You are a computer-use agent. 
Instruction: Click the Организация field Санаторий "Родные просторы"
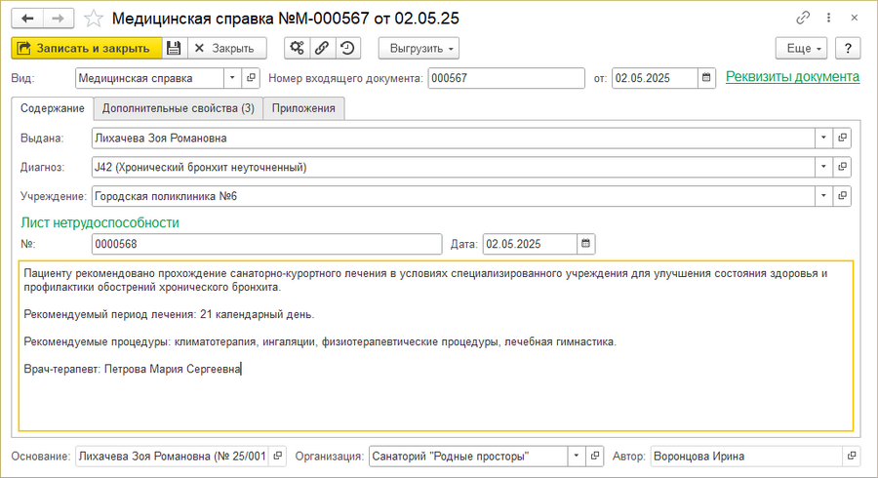click(x=468, y=457)
